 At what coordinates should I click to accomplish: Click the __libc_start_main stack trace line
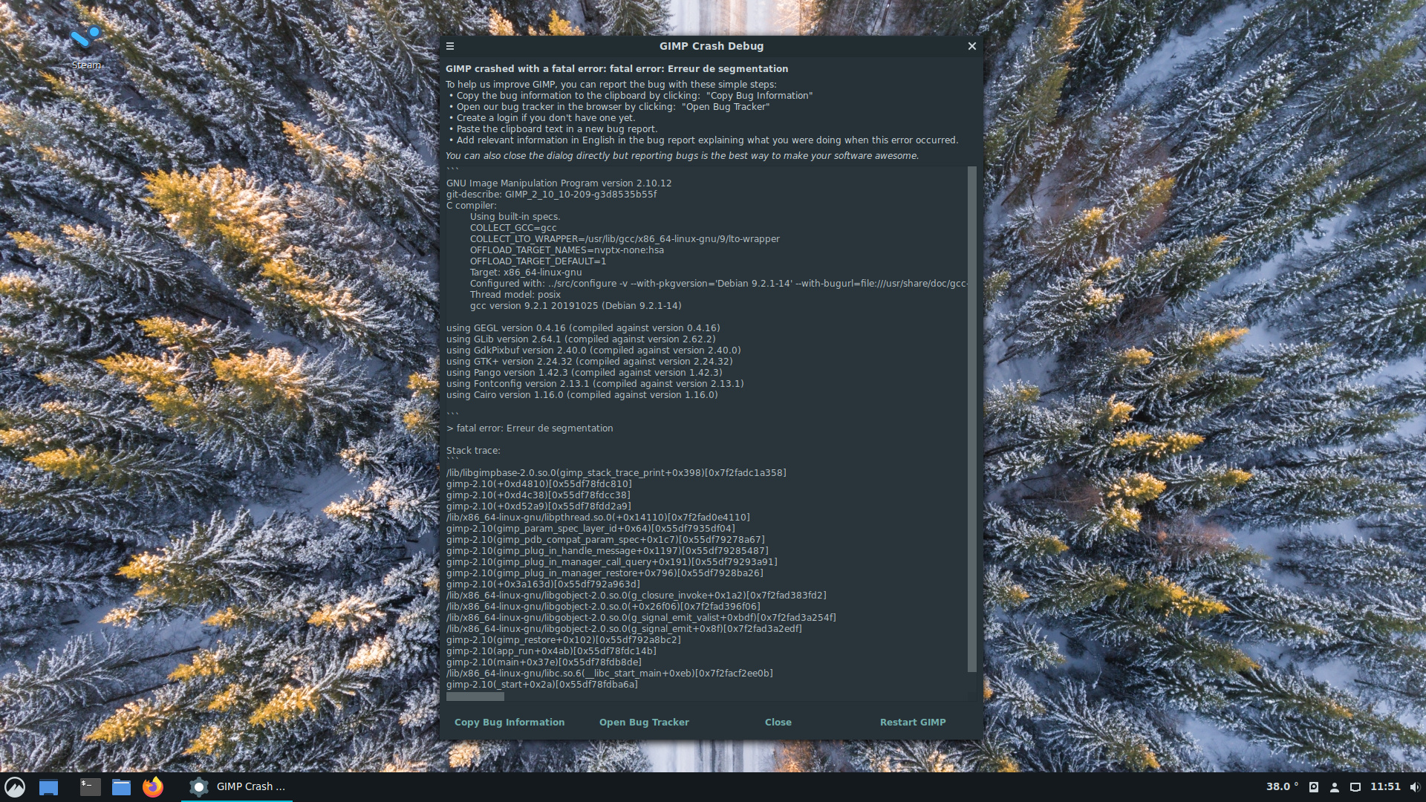click(609, 674)
